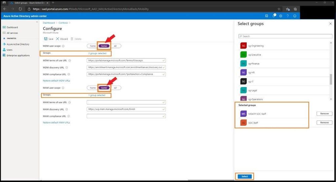Image resolution: width=336 pixels, height=182 pixels.
Task: Open a new browser tab with plus
Action: pos(53,3)
